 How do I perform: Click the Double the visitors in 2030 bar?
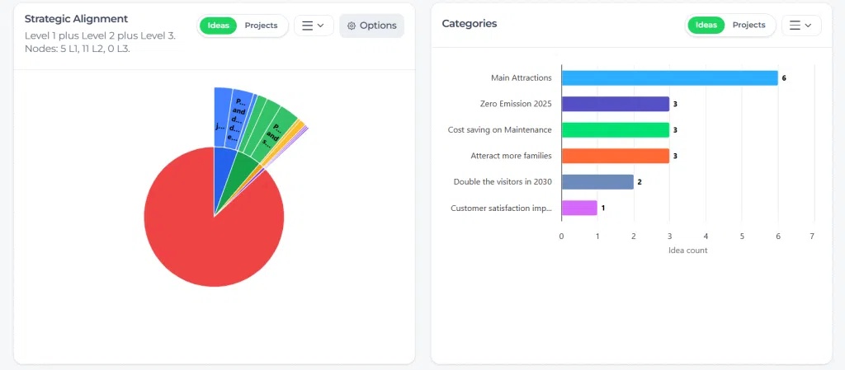[597, 182]
